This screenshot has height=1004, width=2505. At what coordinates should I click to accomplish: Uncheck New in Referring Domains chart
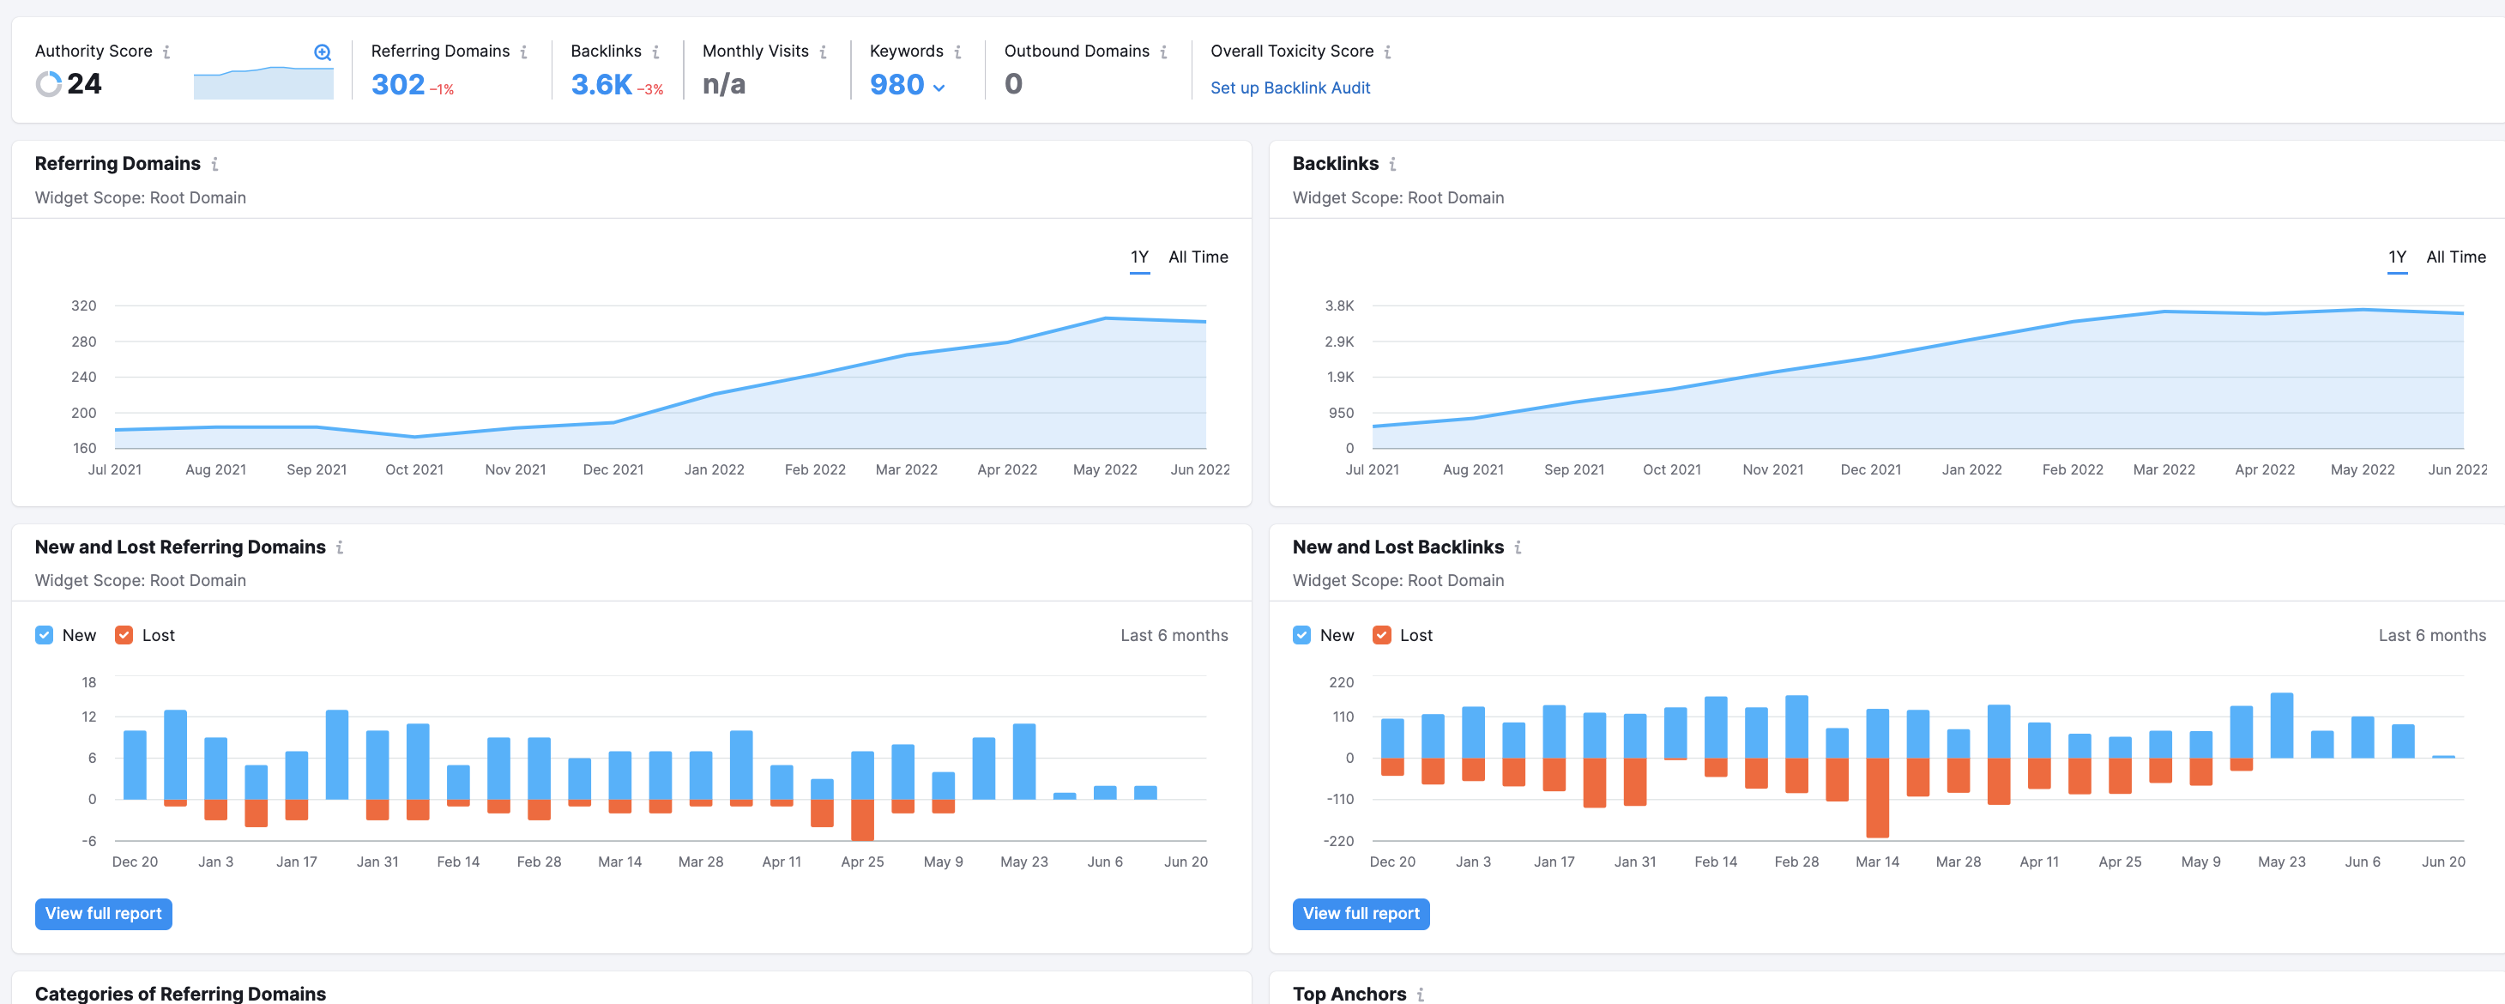(44, 635)
